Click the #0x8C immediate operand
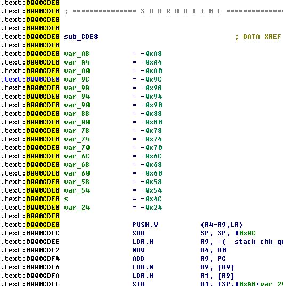Viewport: 283px width, 286px height. (x=245, y=233)
